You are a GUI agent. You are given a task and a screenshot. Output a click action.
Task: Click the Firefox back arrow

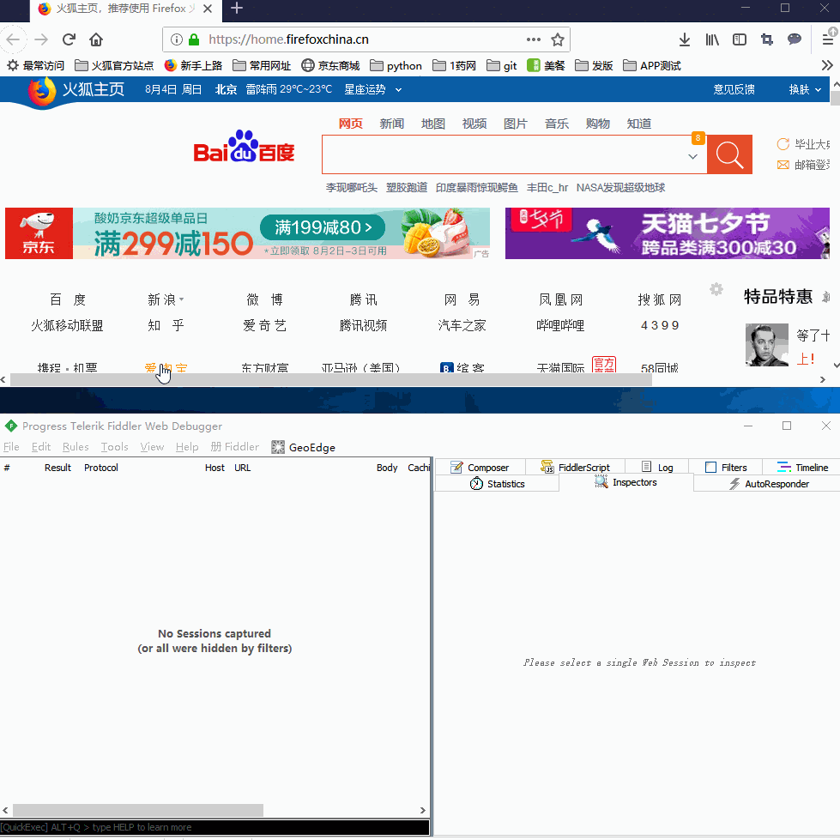(13, 39)
